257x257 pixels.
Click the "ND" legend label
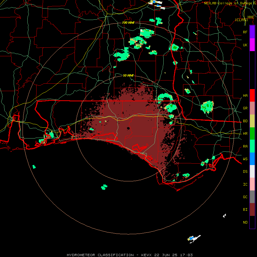[x=245, y=222]
